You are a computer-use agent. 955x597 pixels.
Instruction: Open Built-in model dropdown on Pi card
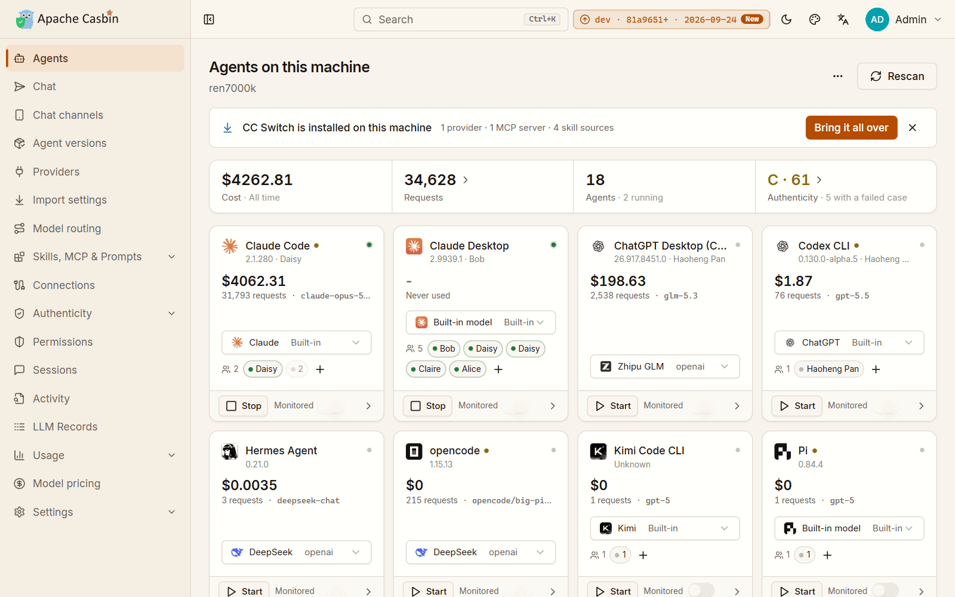(849, 528)
